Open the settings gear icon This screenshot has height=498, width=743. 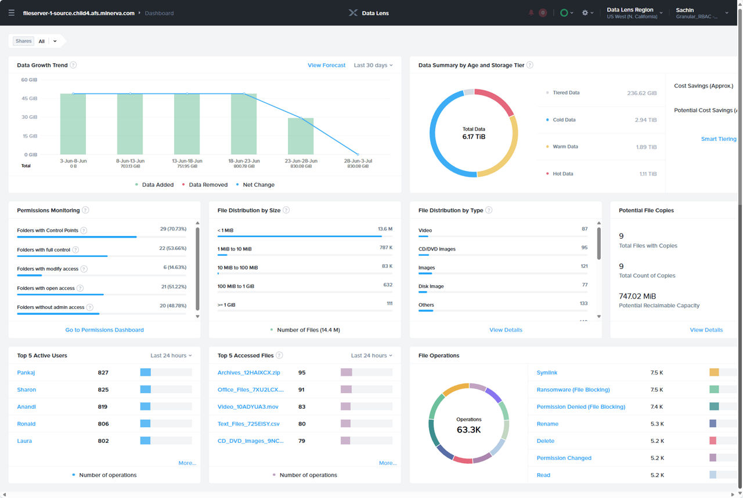[585, 12]
